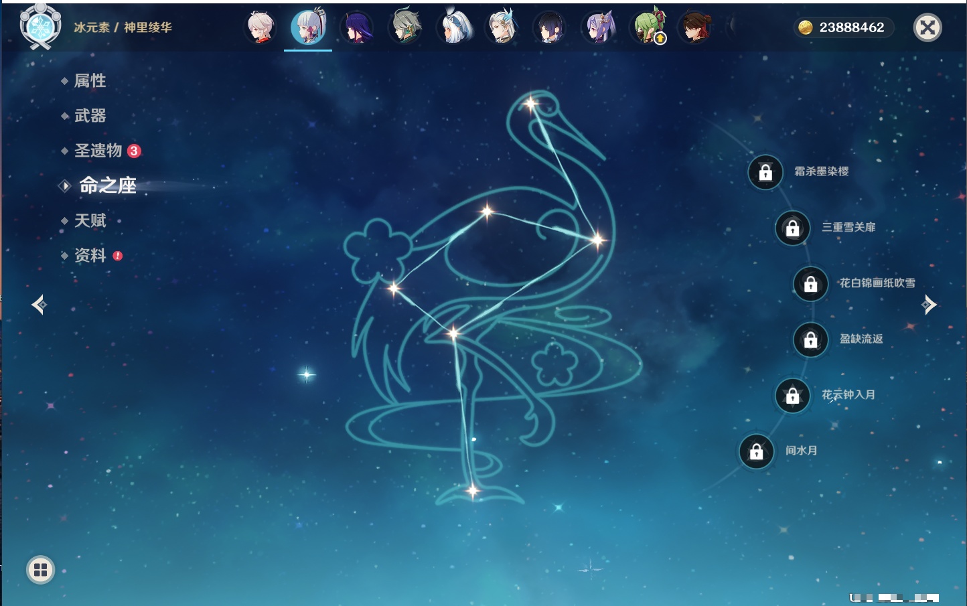The height and width of the screenshot is (606, 967).
Task: Select the fifth portrait with white-blue hair
Action: click(x=454, y=27)
